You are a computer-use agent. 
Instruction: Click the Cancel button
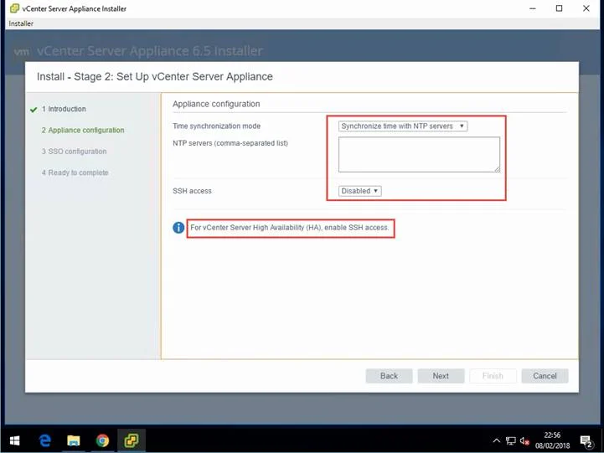click(x=545, y=376)
